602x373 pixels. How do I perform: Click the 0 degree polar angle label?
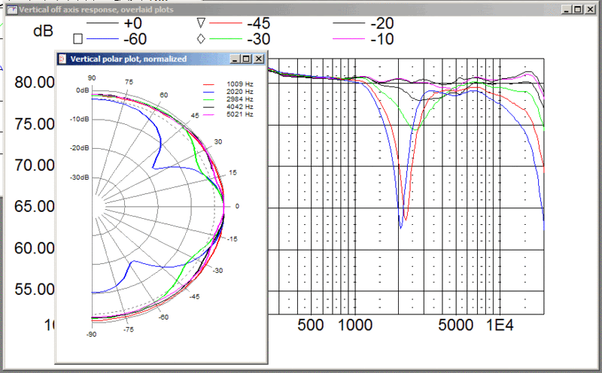237,207
